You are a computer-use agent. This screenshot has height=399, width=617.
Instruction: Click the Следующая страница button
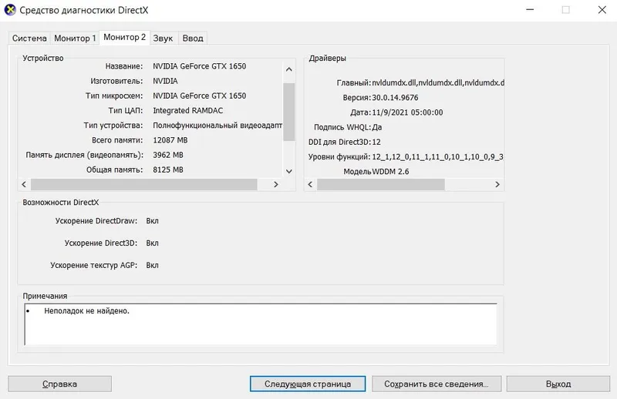308,384
